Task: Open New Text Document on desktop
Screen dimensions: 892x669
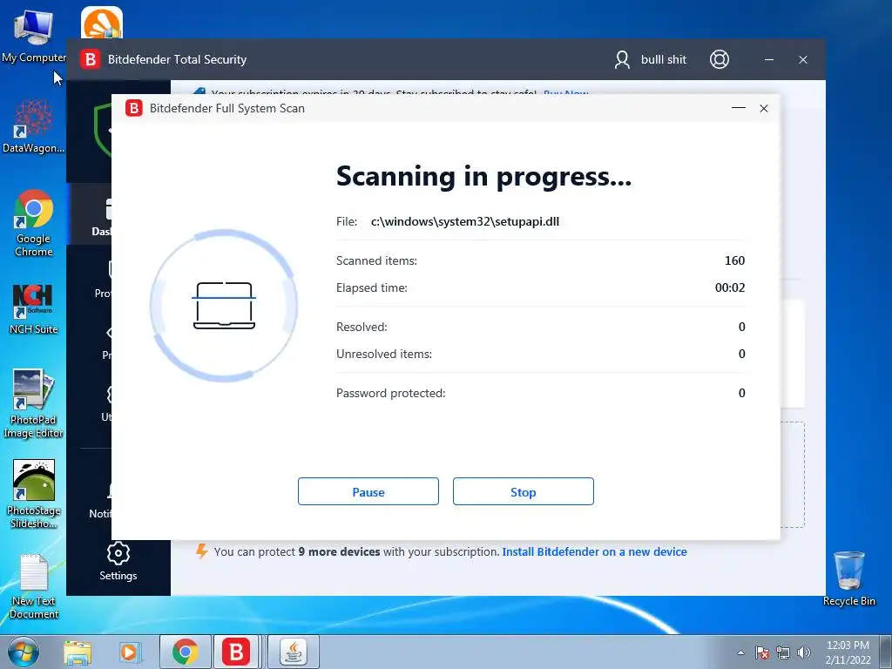Action: [x=34, y=586]
